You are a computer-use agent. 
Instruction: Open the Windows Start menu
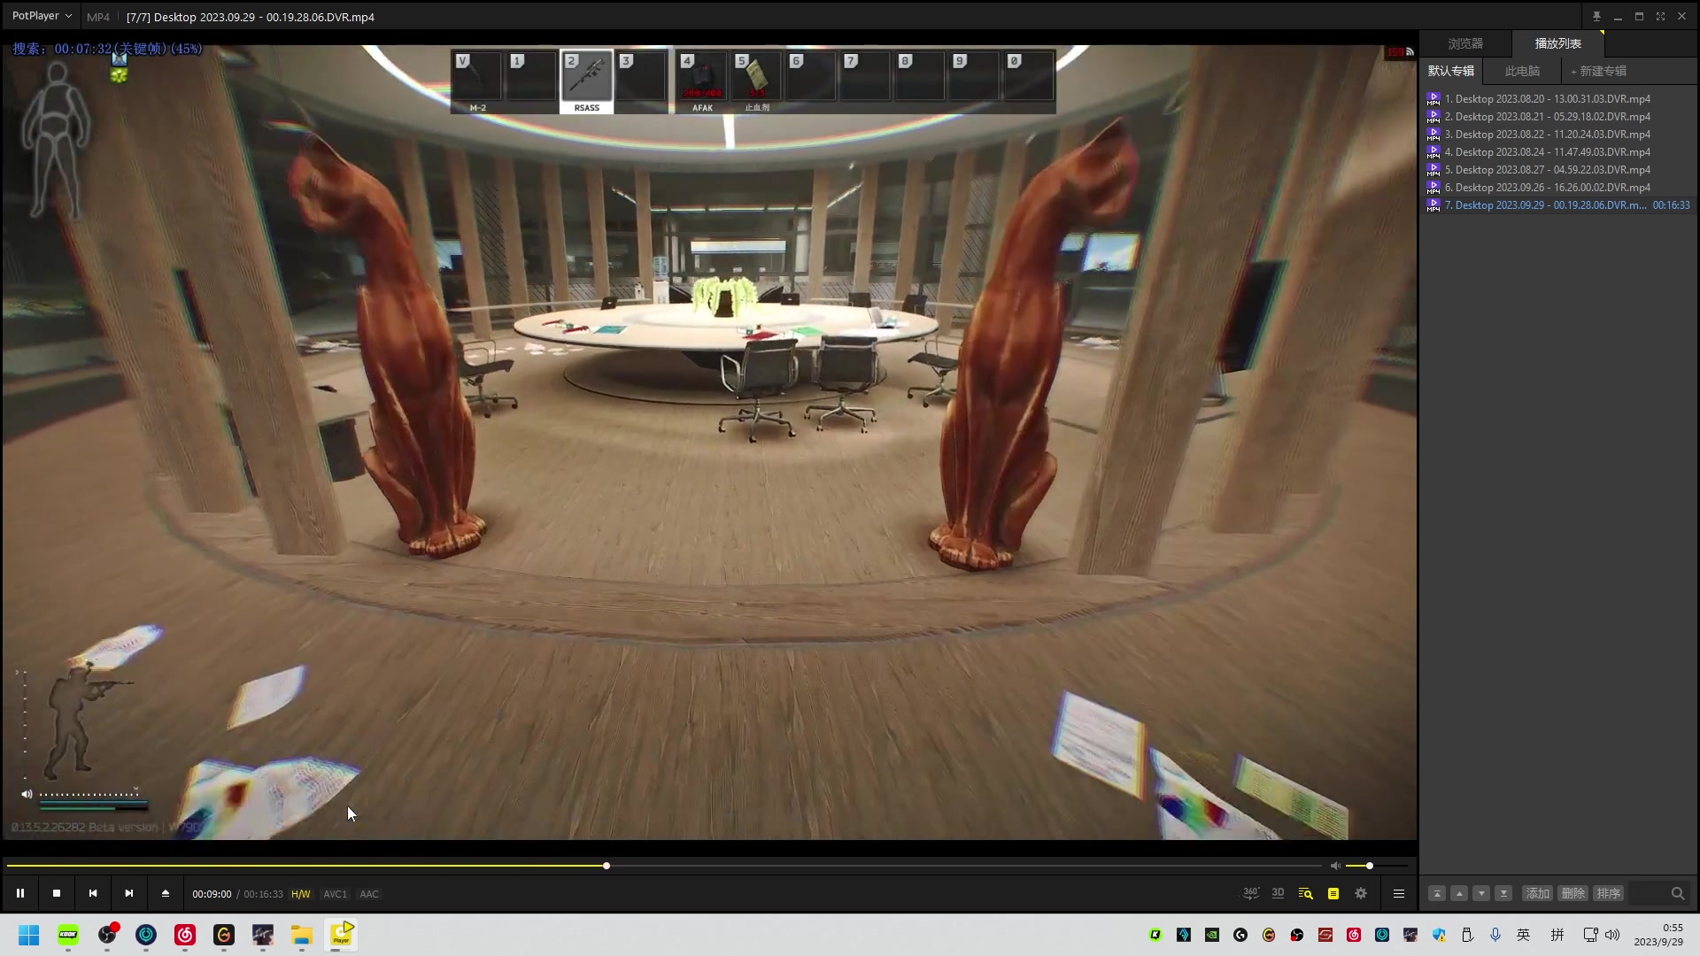pyautogui.click(x=29, y=935)
